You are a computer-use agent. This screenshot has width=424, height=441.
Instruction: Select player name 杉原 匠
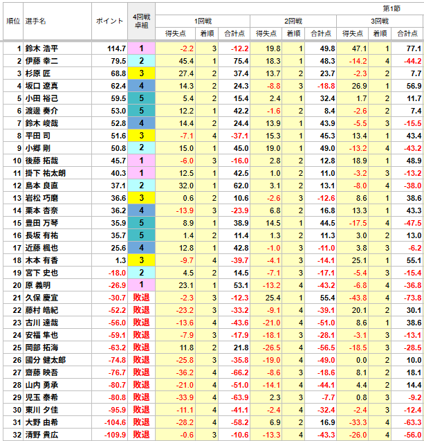[x=38, y=73]
